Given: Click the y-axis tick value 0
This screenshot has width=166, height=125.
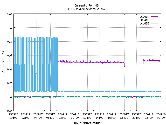Looking at the screenshot, I should coord(11,97).
